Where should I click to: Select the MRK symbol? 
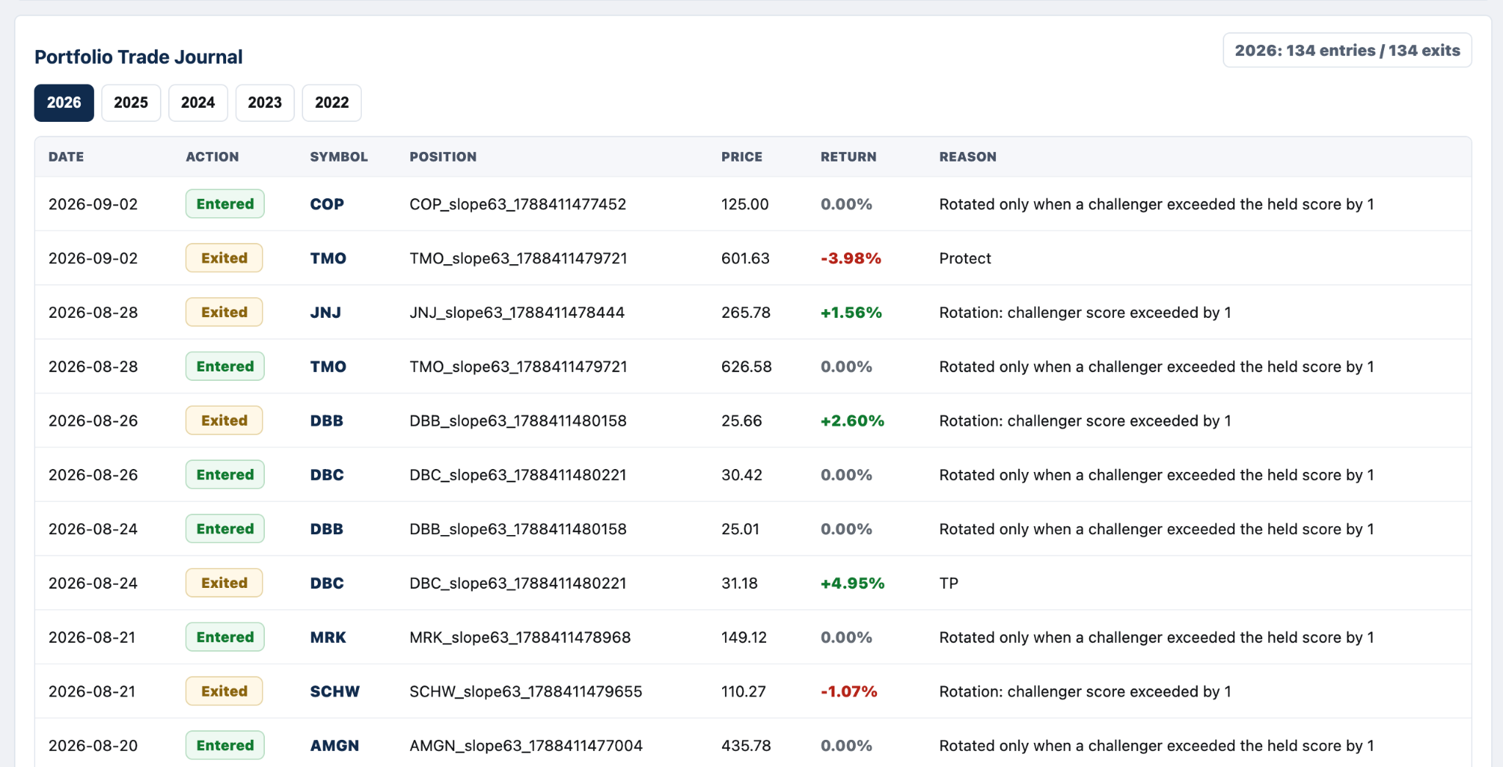pyautogui.click(x=328, y=637)
